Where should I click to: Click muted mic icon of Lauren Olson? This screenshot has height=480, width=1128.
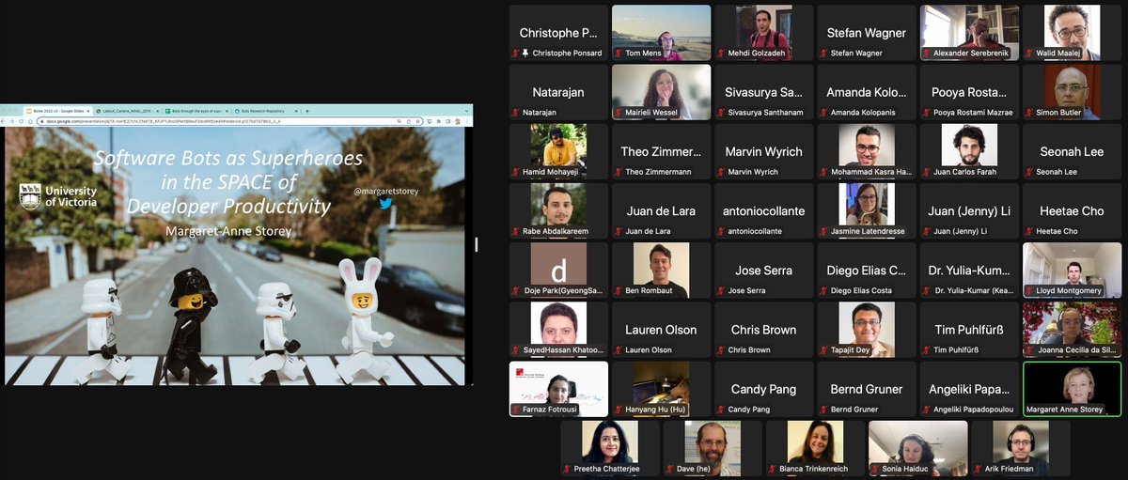click(x=618, y=350)
